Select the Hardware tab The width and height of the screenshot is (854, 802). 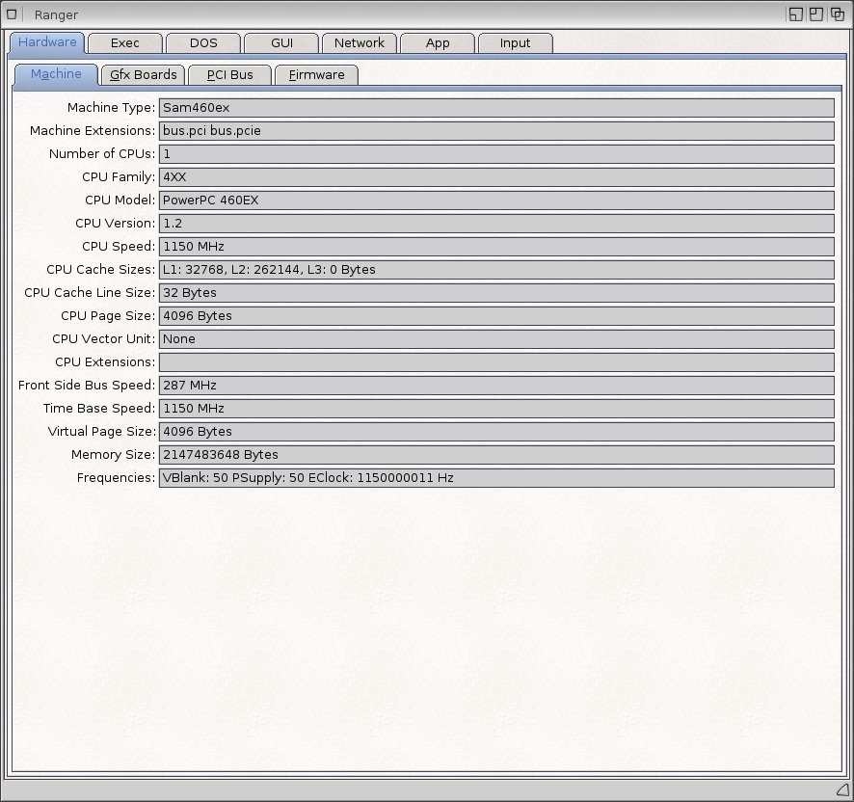pos(47,42)
